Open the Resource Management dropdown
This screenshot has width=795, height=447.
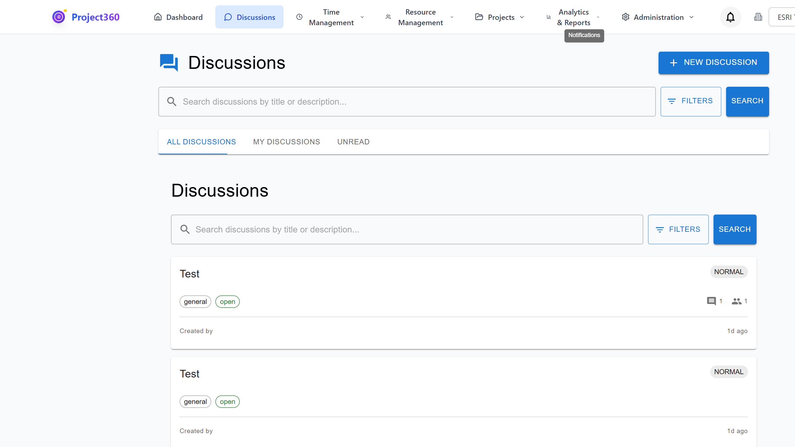pyautogui.click(x=420, y=17)
